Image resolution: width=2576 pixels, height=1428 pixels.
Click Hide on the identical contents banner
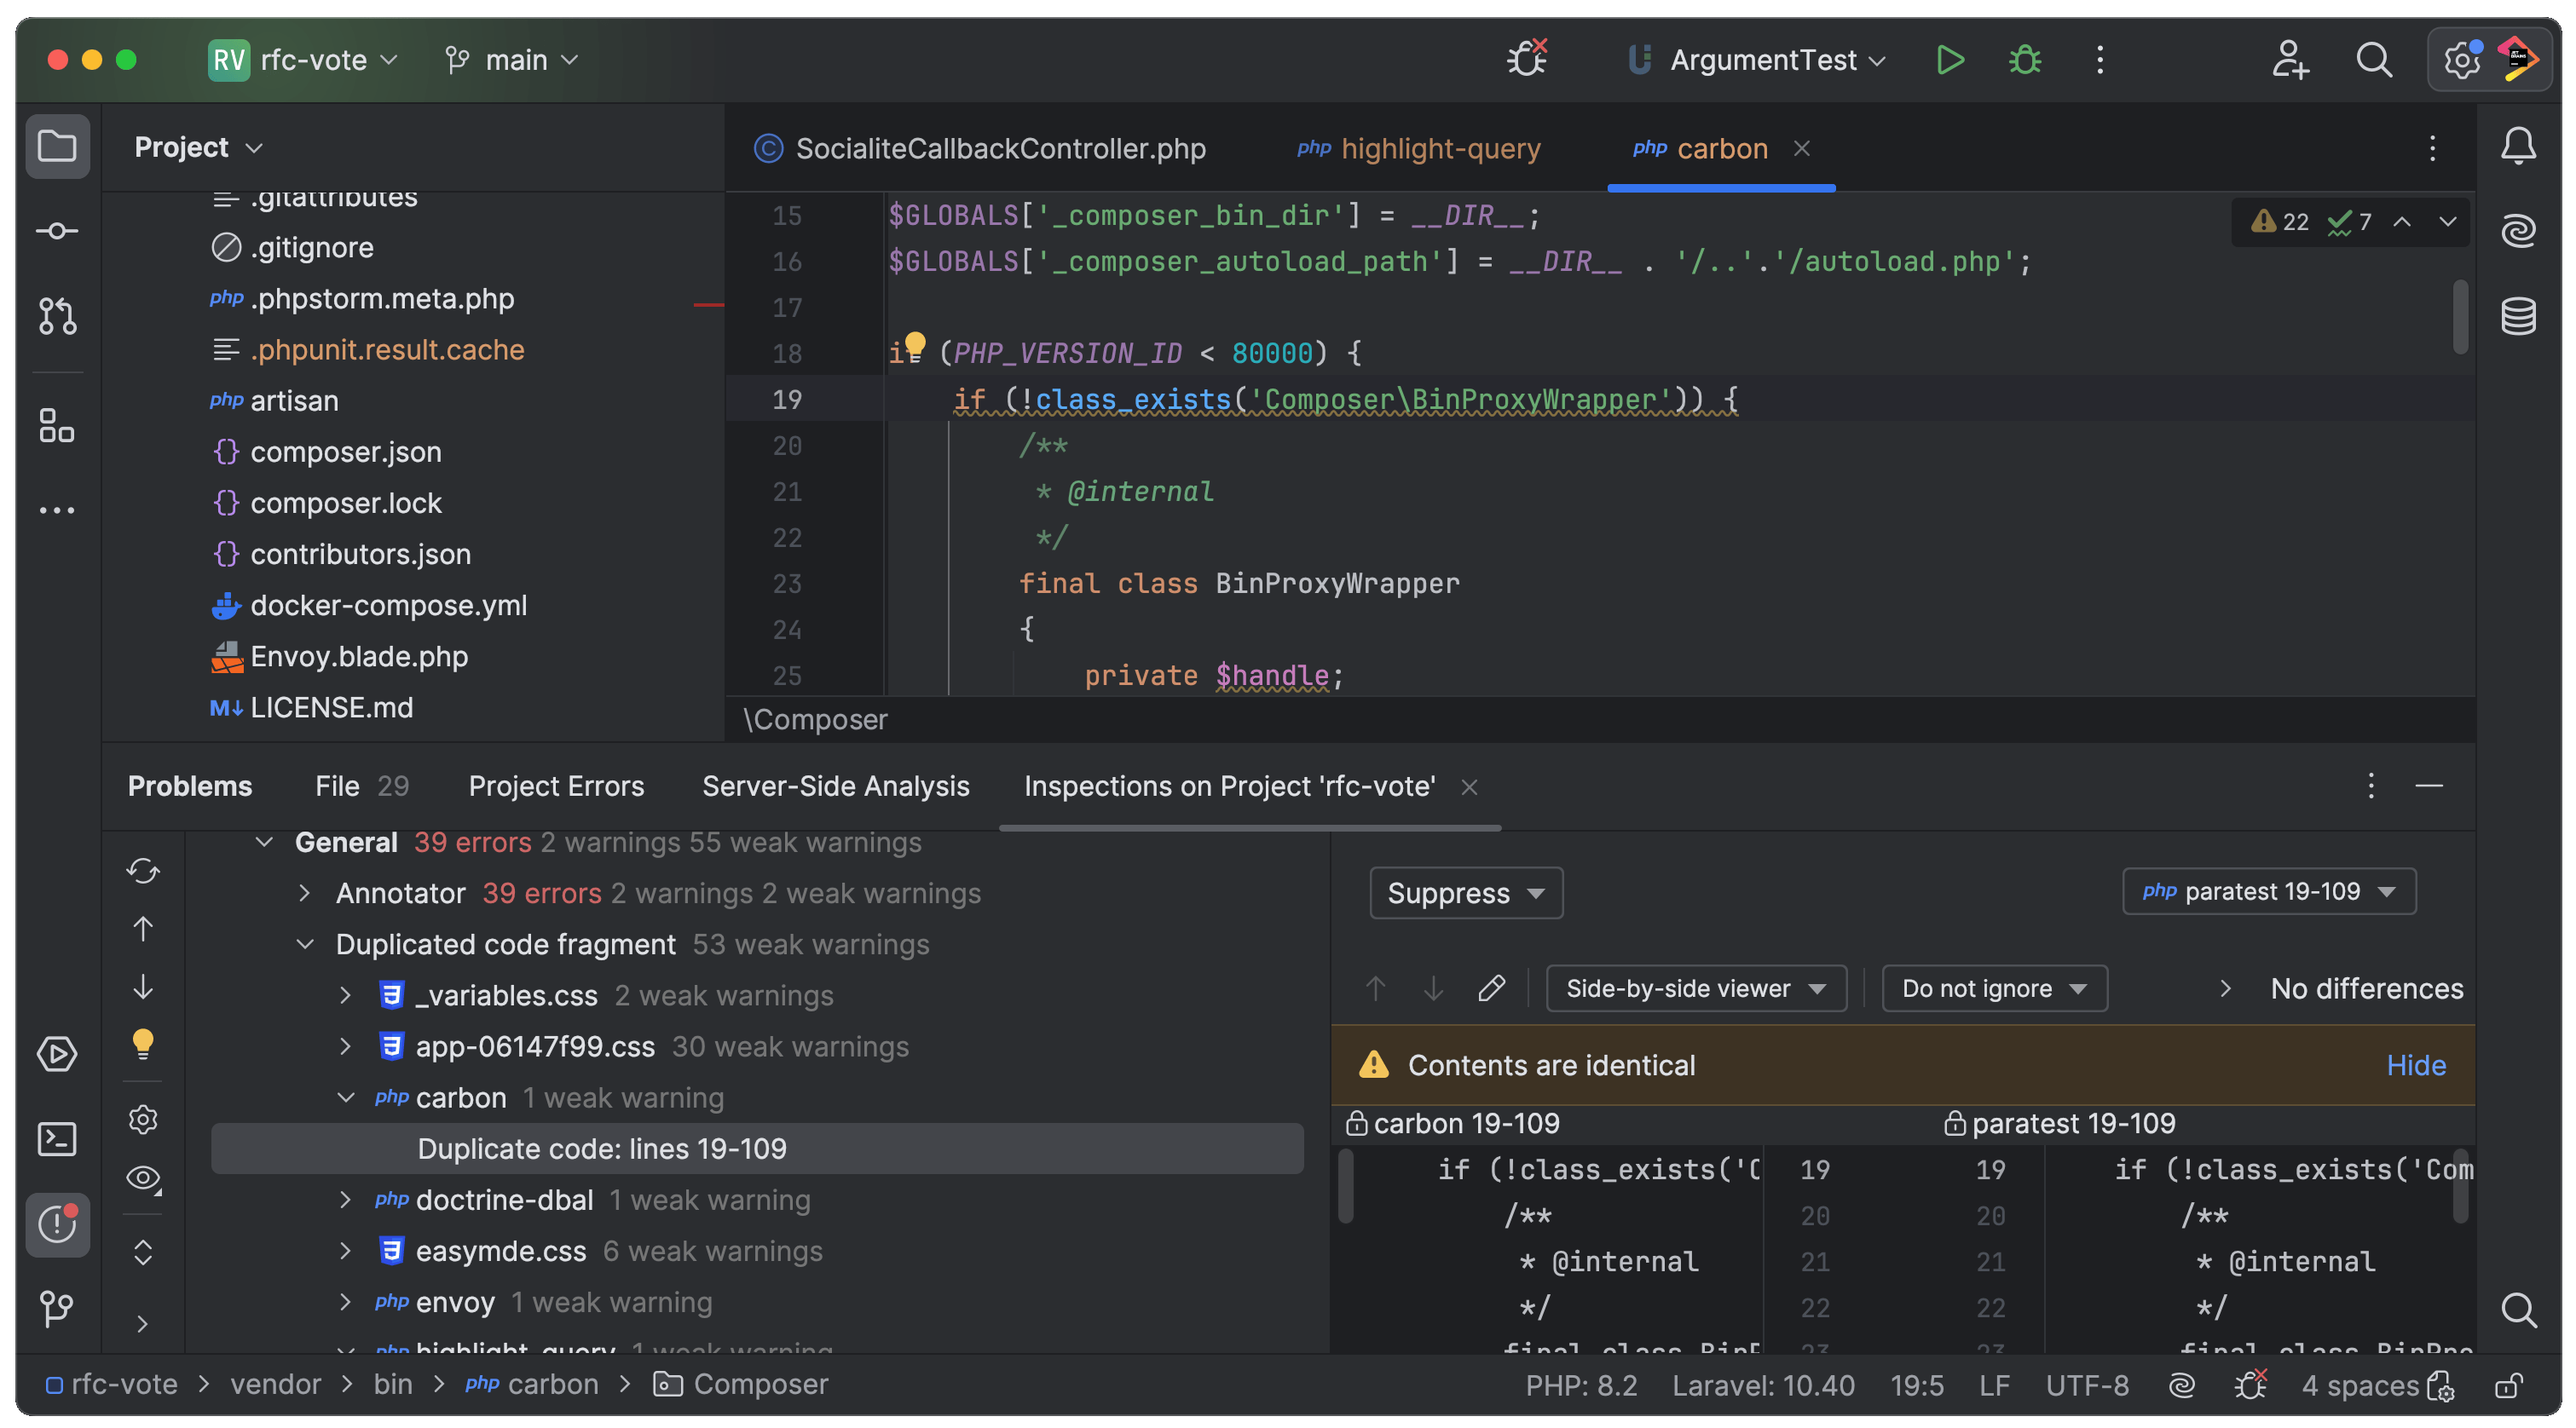(2415, 1064)
